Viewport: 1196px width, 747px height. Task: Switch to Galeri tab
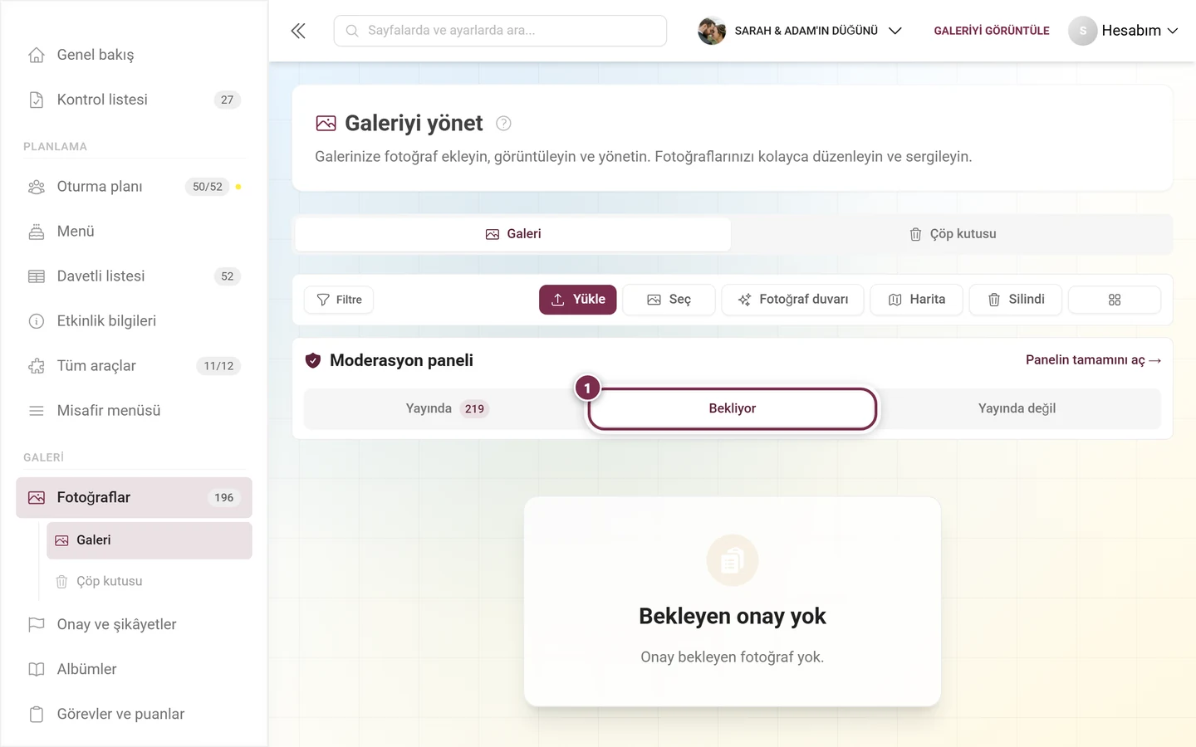pyautogui.click(x=513, y=234)
